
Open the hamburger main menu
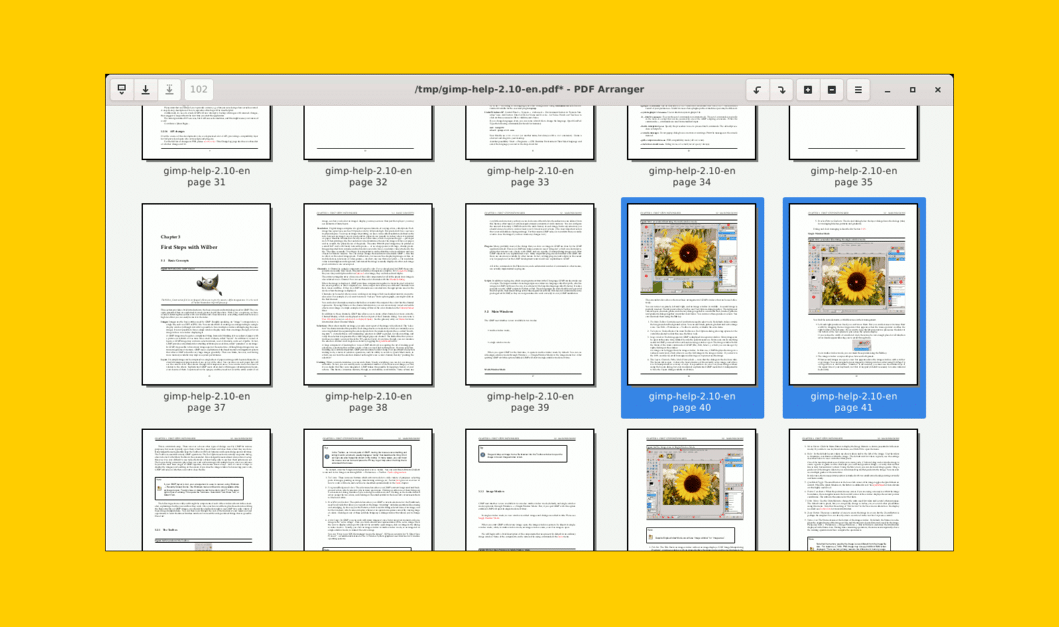point(858,89)
